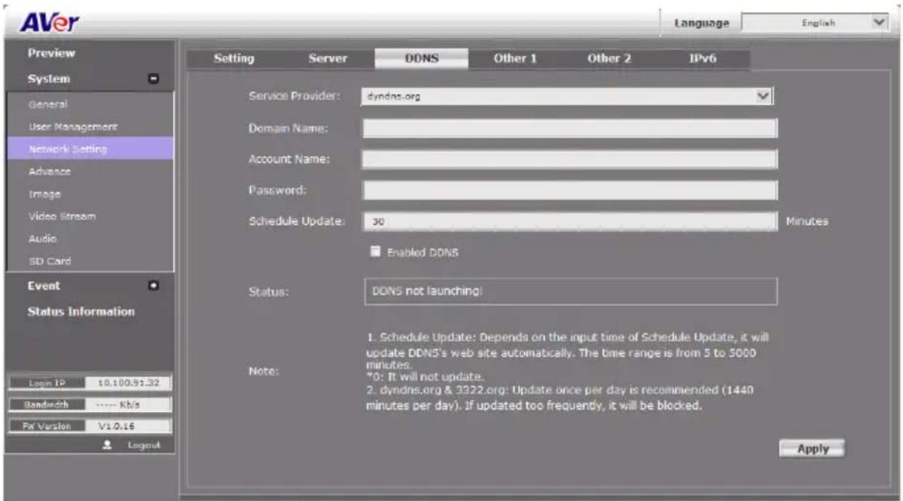Click the Account Name input field
This screenshot has width=903, height=501.
(570, 160)
